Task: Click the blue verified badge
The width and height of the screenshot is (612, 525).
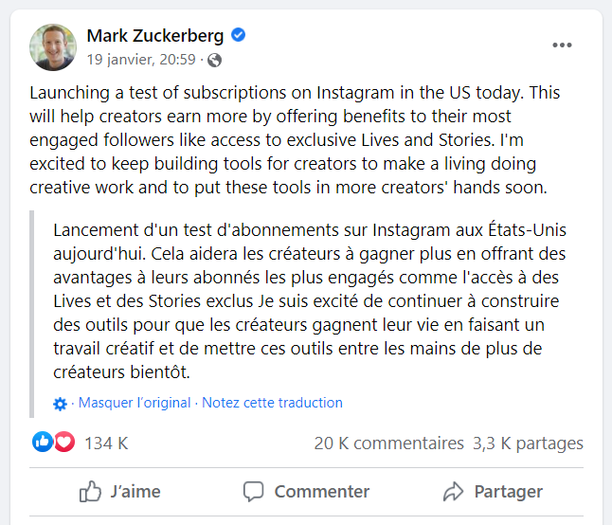Action: click(x=239, y=36)
